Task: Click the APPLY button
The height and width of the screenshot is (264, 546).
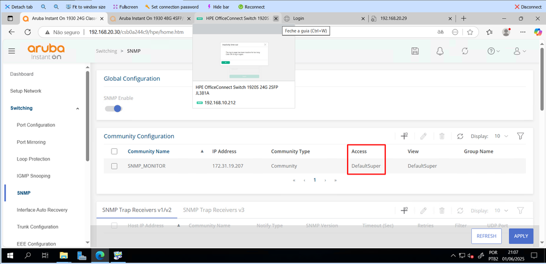Action: click(x=521, y=236)
